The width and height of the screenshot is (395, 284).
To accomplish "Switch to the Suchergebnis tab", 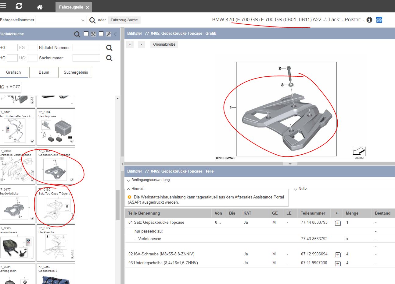I will [76, 72].
